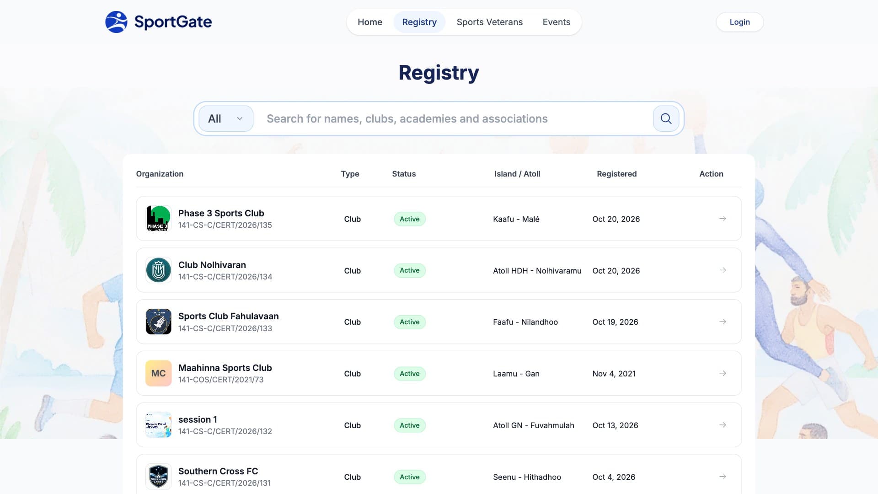Click the Kaafu - Malé location

click(x=516, y=219)
